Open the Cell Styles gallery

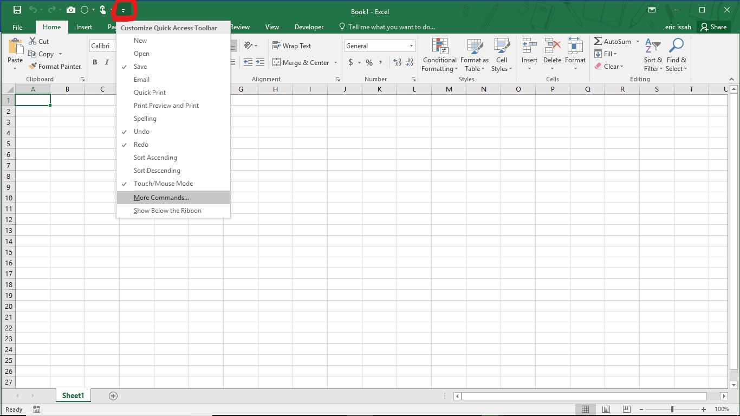[x=502, y=55]
